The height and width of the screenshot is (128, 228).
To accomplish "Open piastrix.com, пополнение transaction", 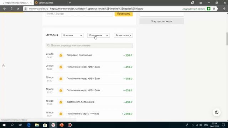I will coord(89,102).
